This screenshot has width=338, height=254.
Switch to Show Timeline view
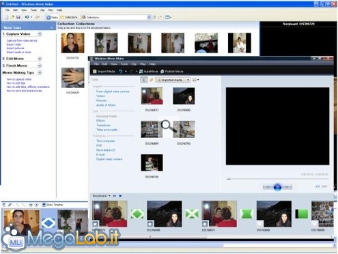52,205
